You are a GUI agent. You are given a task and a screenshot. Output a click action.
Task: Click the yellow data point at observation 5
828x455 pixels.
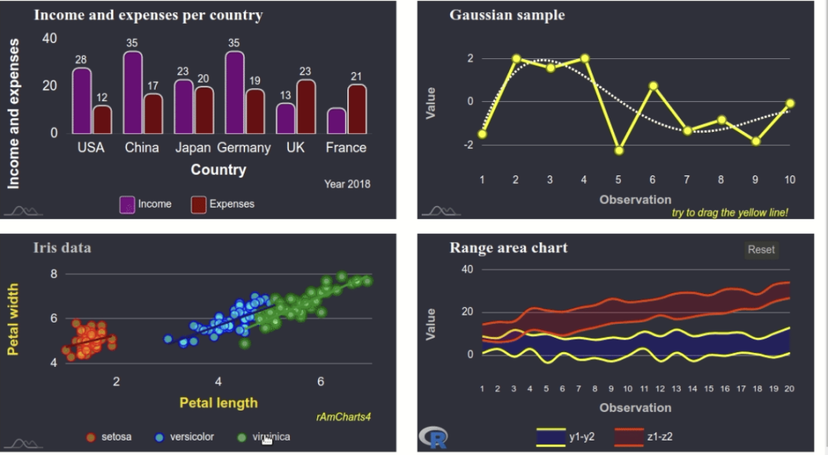[619, 150]
